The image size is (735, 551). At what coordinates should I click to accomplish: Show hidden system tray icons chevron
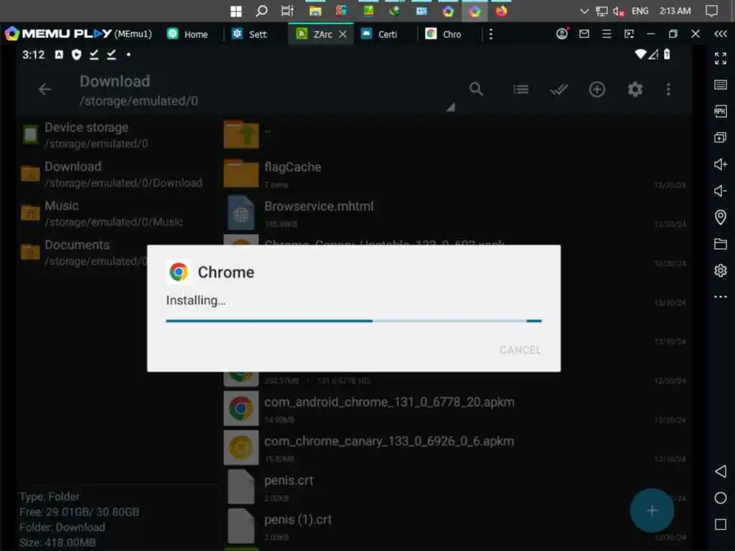click(584, 11)
